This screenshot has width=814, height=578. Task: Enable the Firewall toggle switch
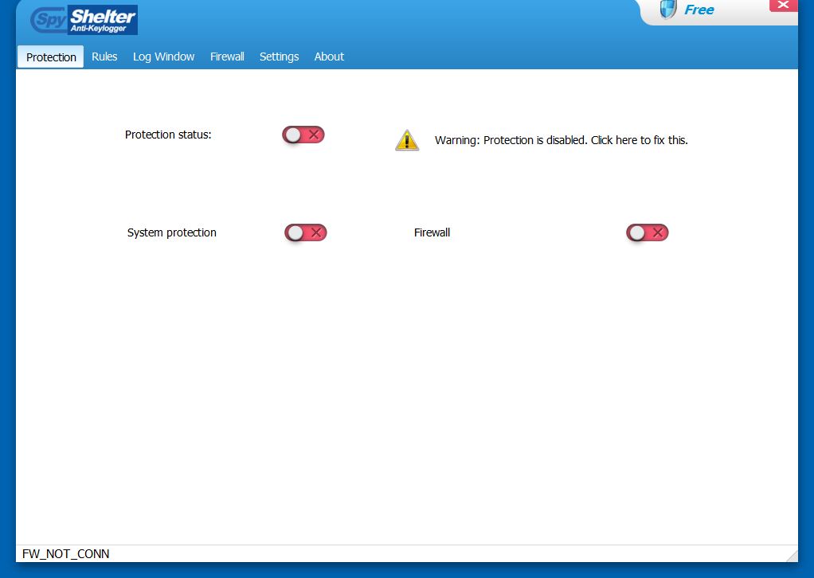coord(647,233)
